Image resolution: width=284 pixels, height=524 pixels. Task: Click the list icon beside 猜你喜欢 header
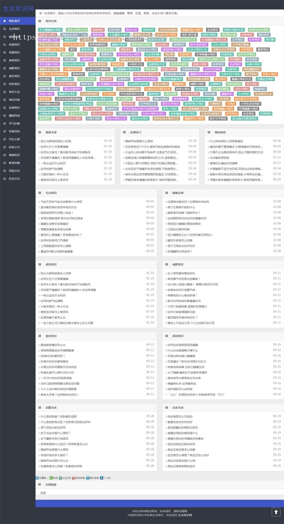209,132
